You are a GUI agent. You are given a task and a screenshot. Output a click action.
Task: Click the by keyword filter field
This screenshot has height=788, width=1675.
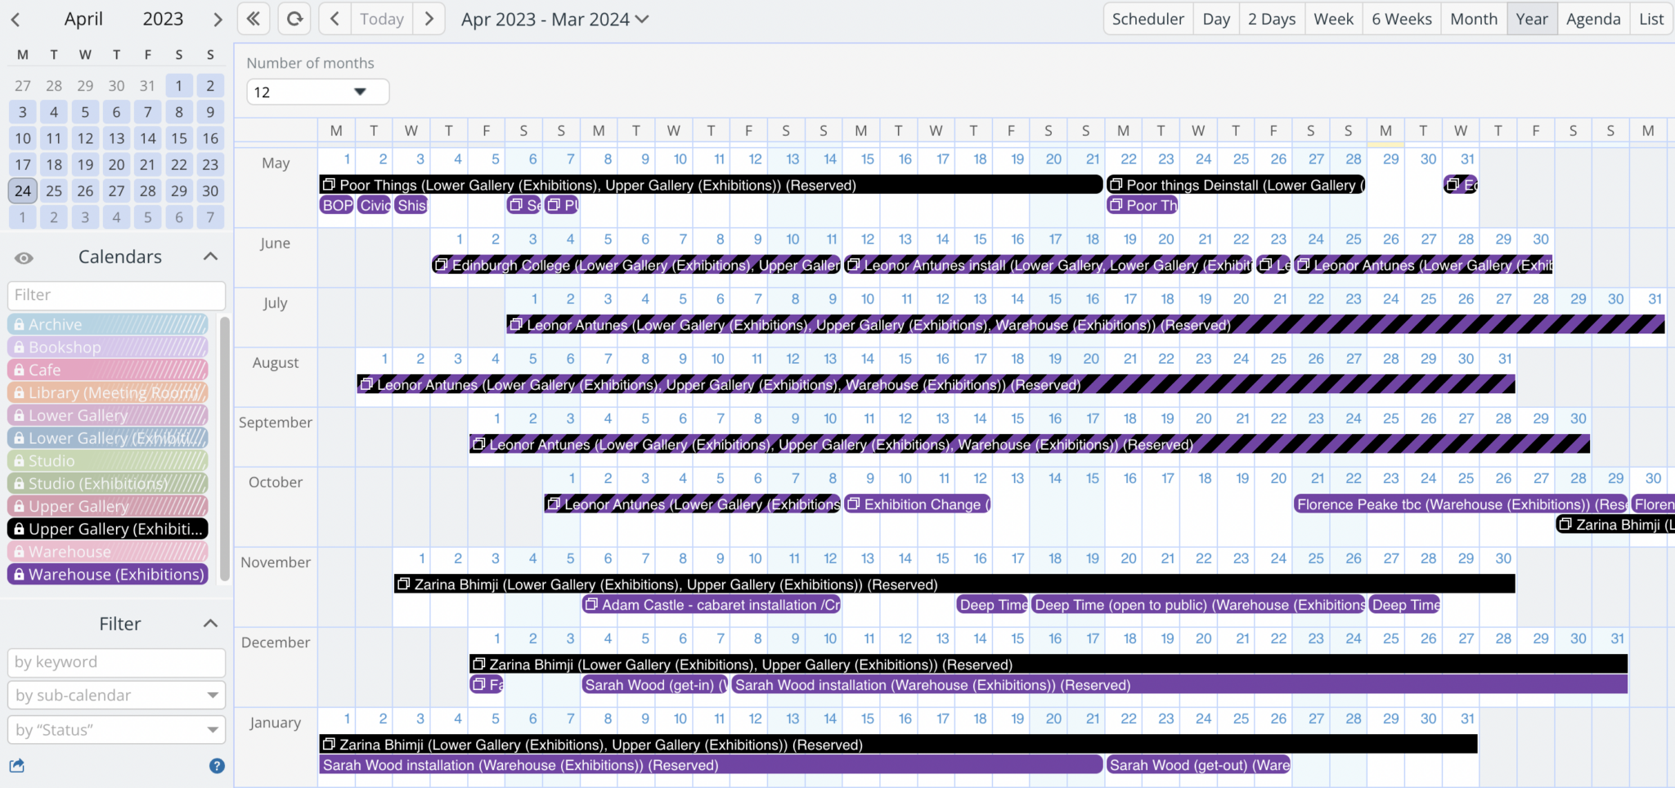click(115, 662)
